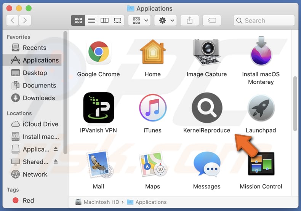
Task: Select the Install macOS Monterey icon
Action: tap(261, 51)
